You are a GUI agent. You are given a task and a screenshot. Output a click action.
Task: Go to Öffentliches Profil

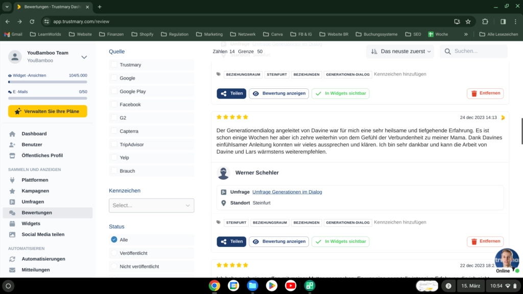coord(42,155)
